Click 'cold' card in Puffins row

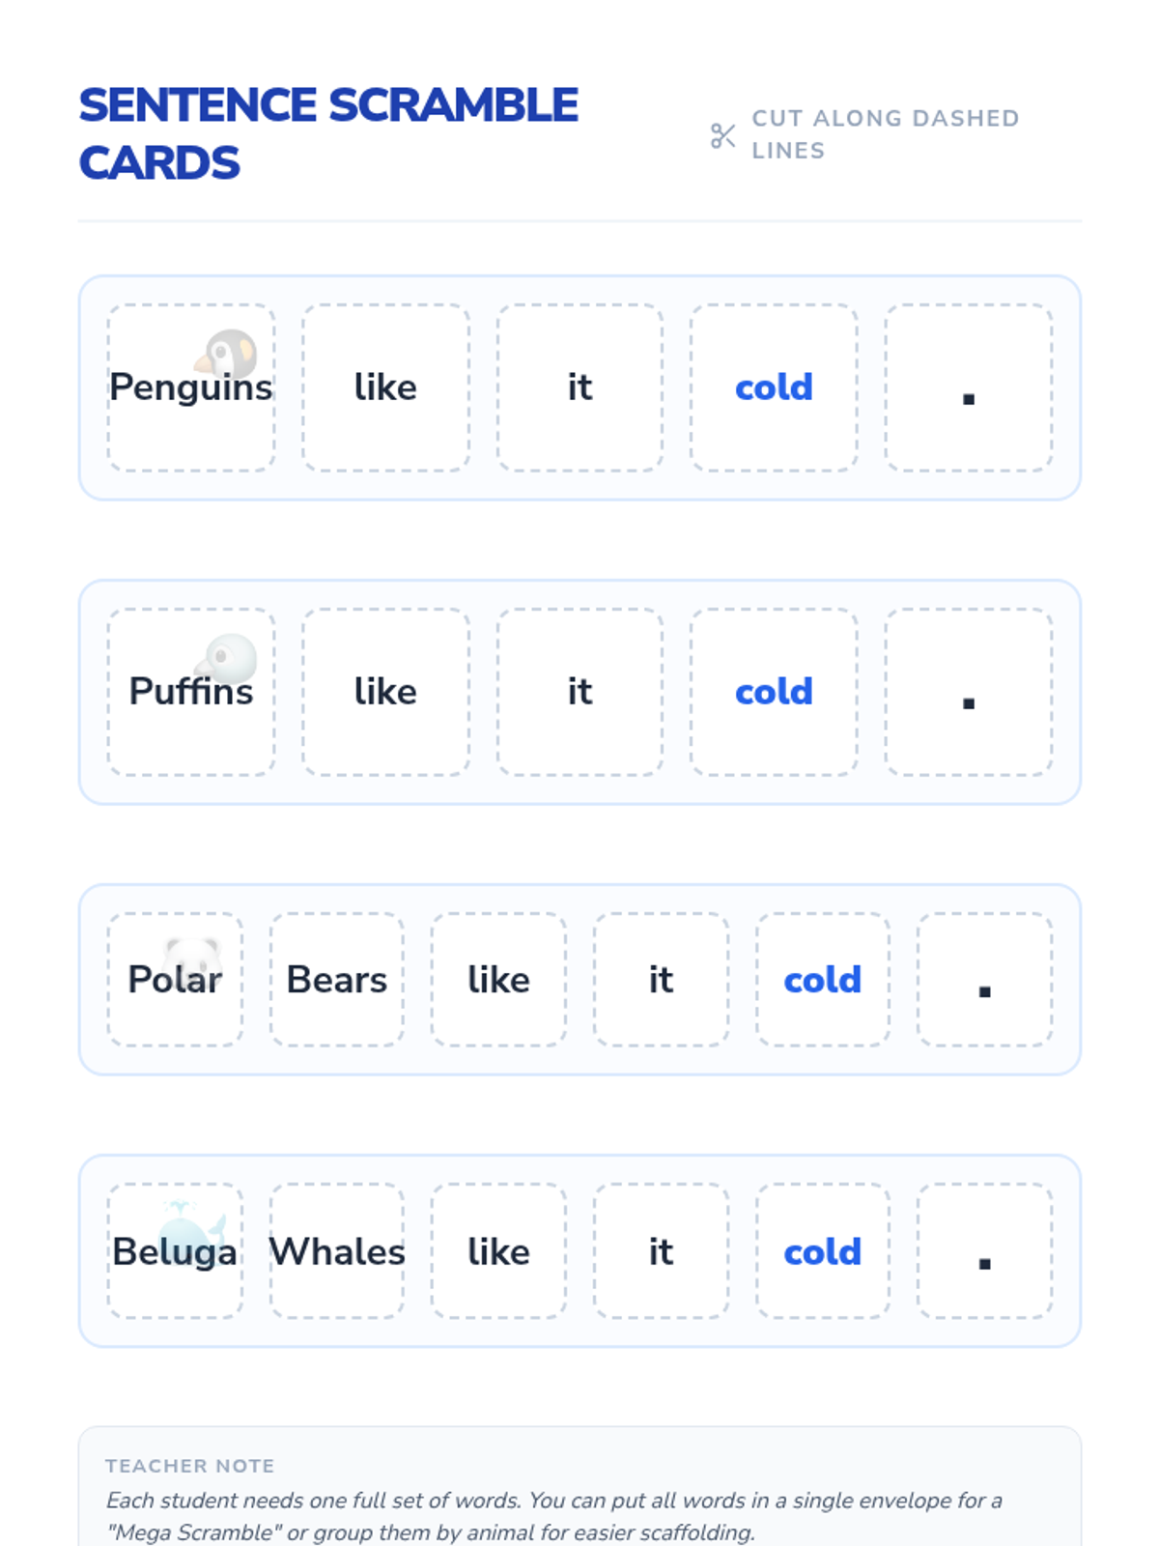coord(774,692)
